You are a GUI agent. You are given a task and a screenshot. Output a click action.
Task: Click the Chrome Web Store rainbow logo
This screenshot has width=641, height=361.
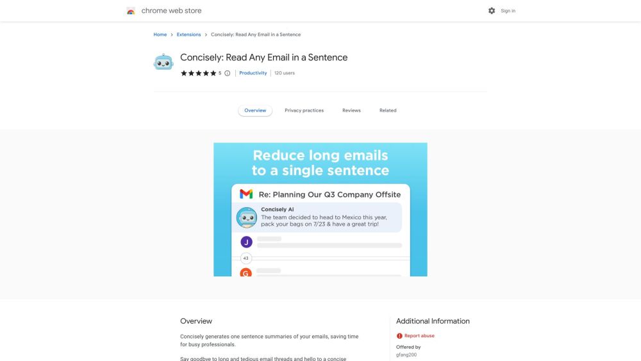131,11
